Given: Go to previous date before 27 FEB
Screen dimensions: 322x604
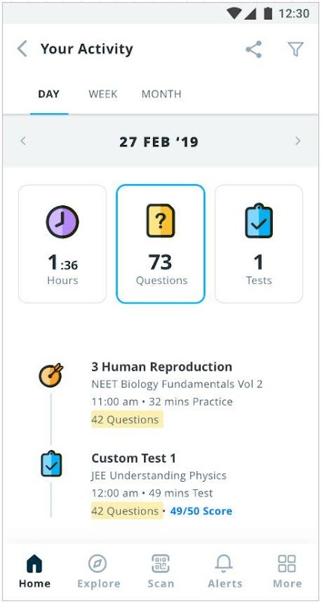Looking at the screenshot, I should click(x=23, y=141).
